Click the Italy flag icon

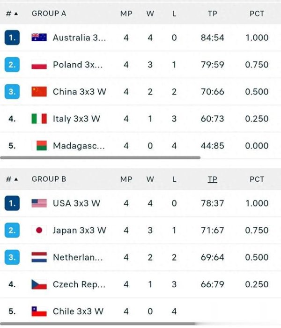pos(39,119)
